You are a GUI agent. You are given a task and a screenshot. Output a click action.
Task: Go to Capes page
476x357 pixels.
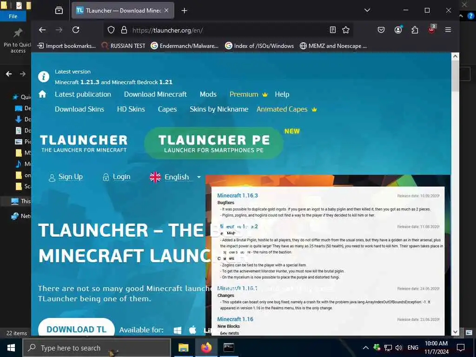[167, 109]
